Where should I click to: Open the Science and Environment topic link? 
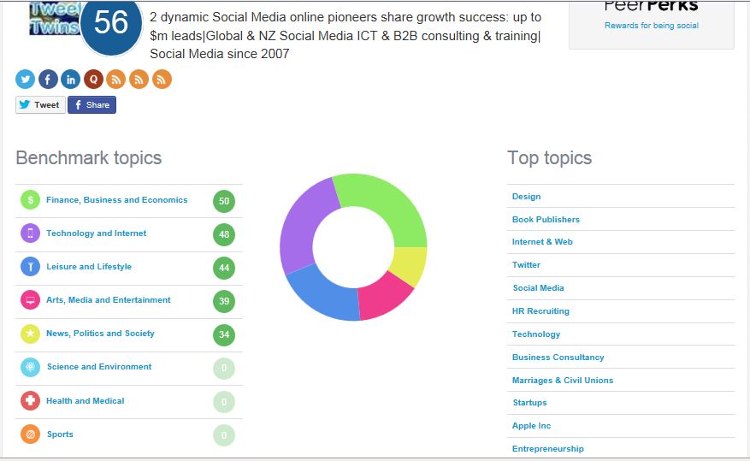(x=99, y=367)
